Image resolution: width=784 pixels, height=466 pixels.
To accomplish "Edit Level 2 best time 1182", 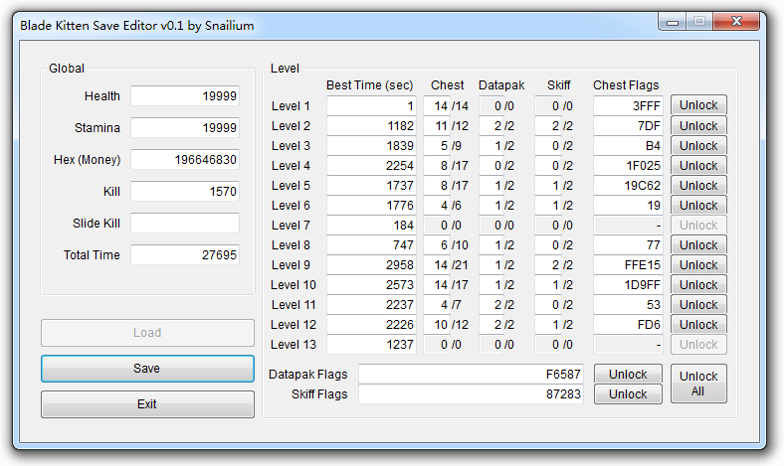I will click(x=371, y=126).
